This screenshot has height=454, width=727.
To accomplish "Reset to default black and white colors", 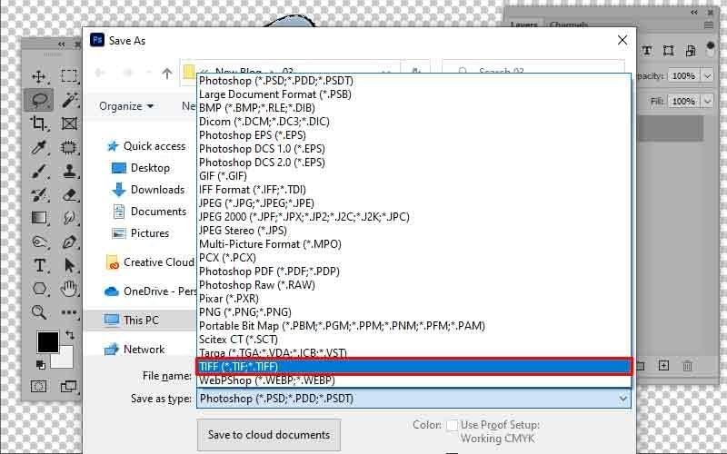I will point(41,365).
